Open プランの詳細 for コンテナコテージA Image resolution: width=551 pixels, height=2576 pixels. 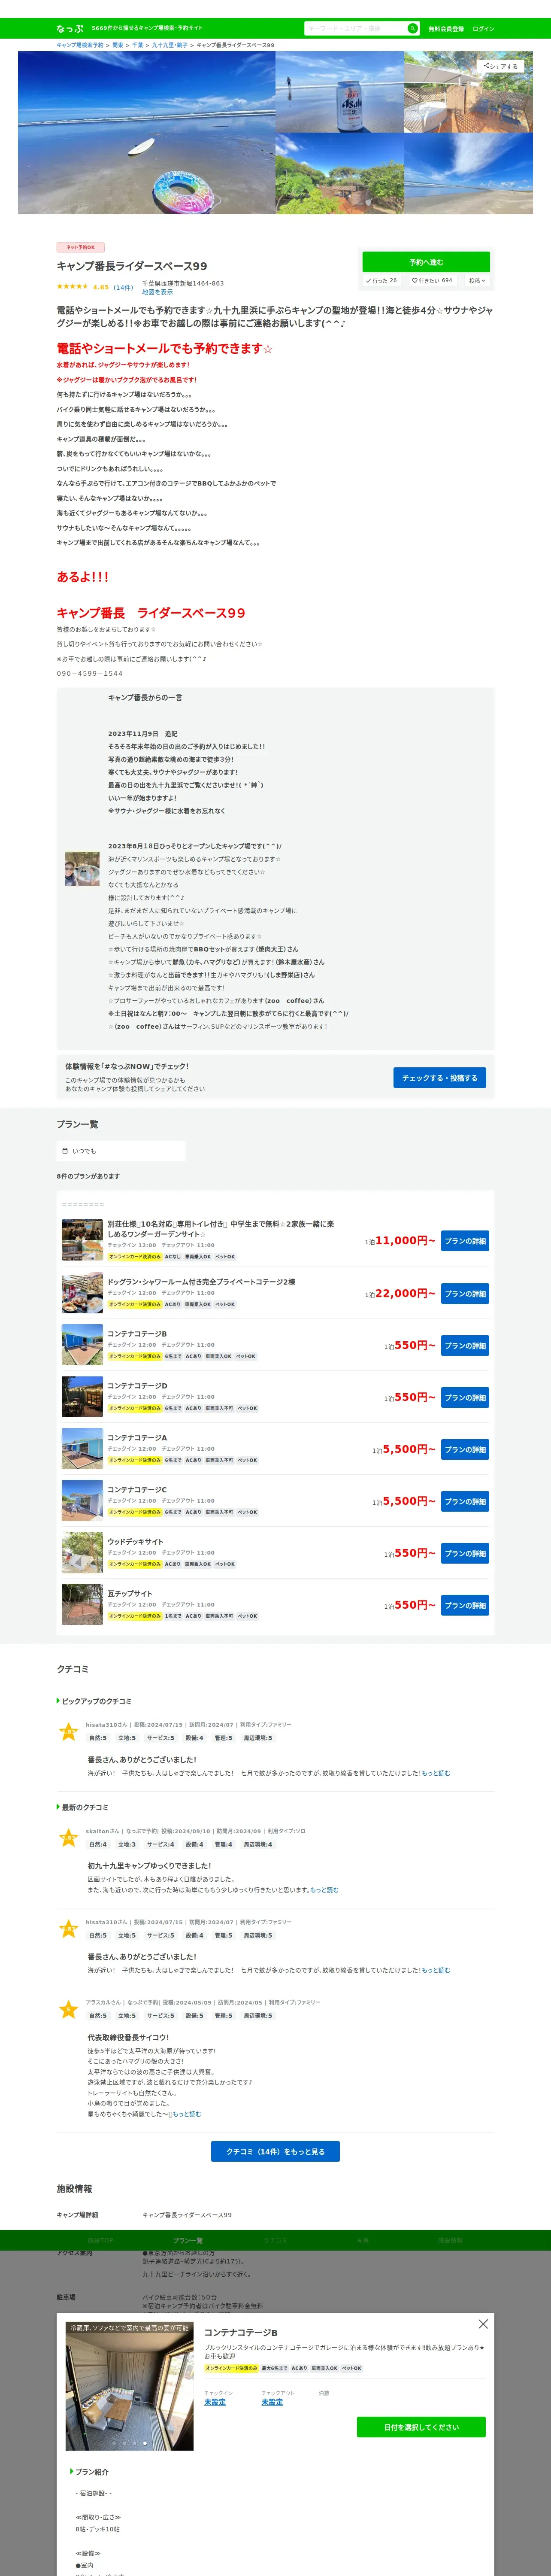[x=465, y=1450]
